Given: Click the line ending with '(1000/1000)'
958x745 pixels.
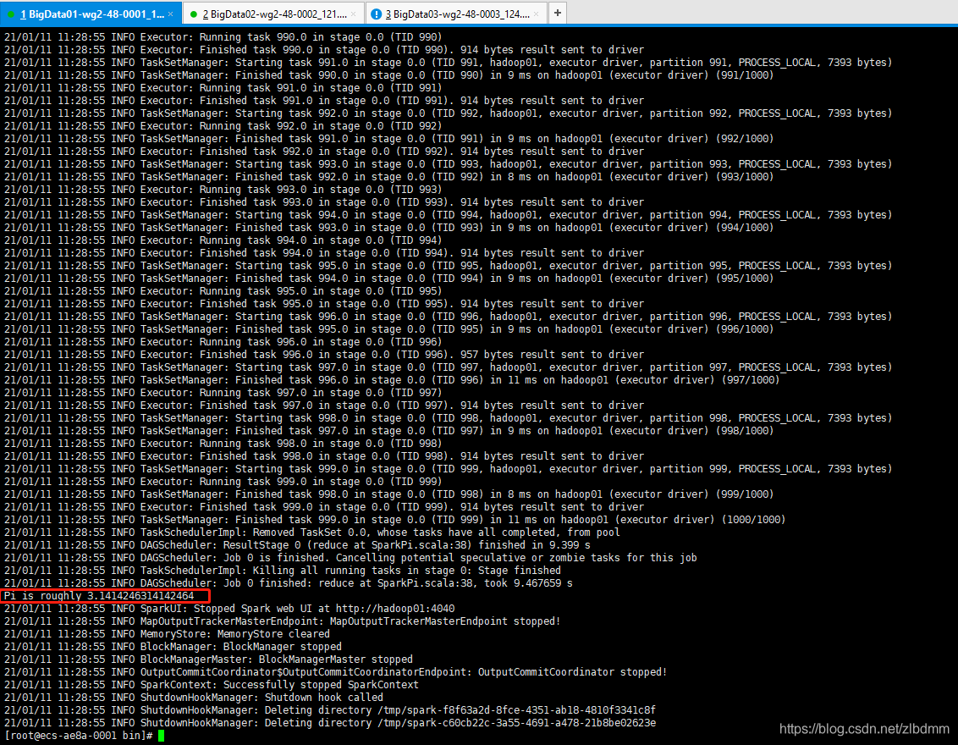Looking at the screenshot, I should pos(394,520).
